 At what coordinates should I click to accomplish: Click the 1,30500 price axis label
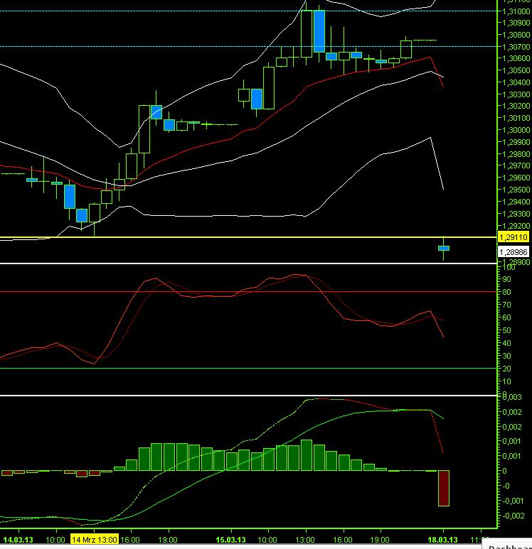point(516,70)
